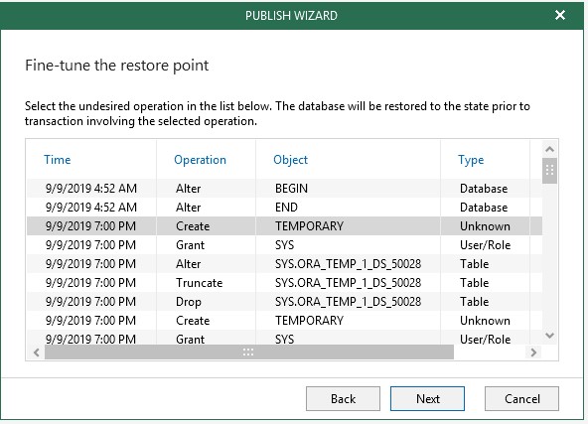
Task: Select the Drop SYS.ORA_TEMP_1_DS_50028 row
Action: click(285, 302)
